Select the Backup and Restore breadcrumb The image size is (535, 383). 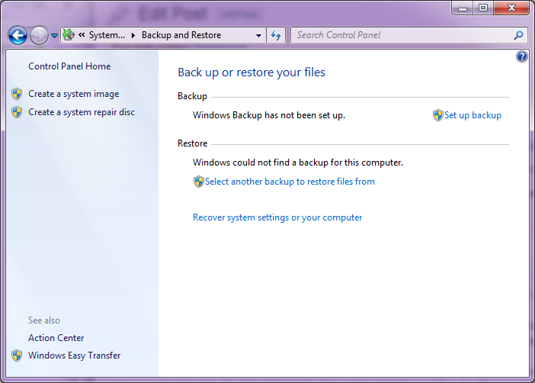(181, 35)
